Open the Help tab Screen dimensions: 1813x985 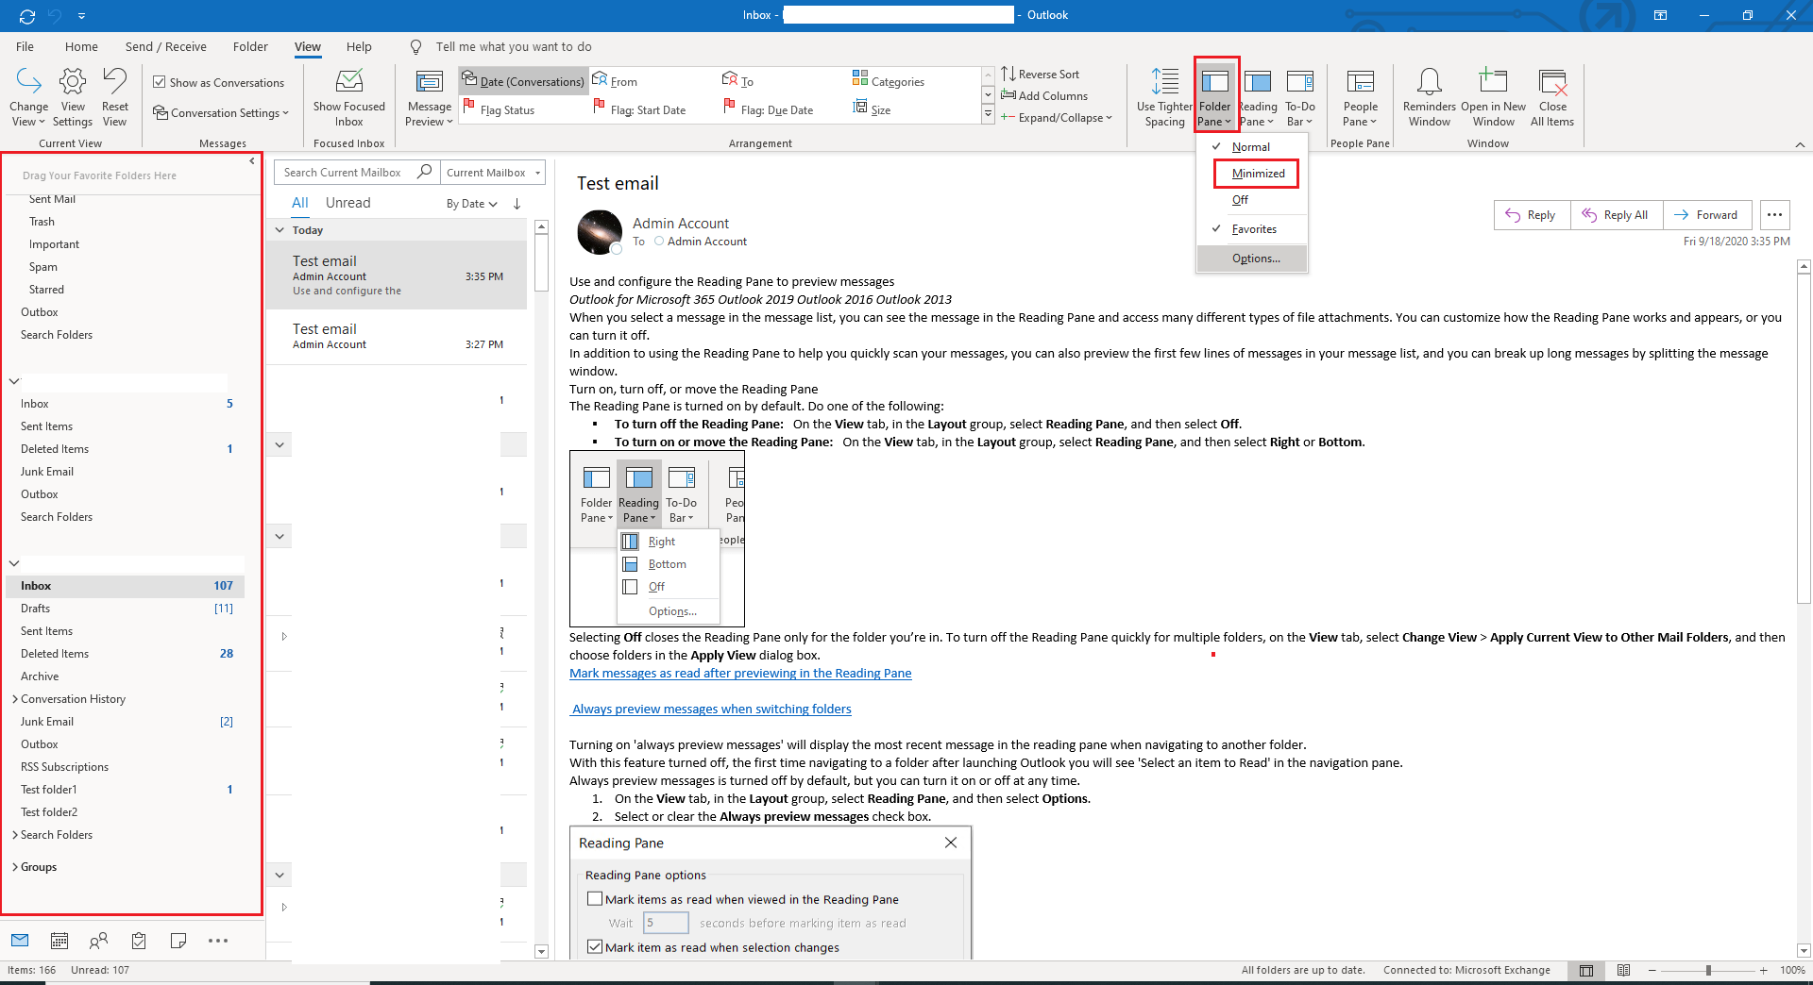[x=359, y=46]
